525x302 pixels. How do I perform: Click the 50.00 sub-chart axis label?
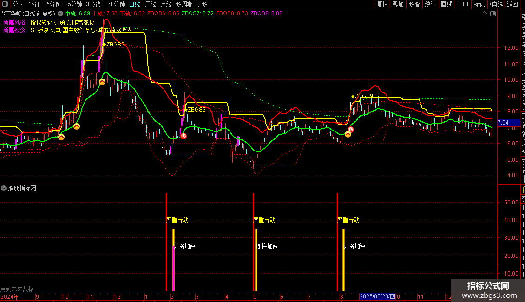pyautogui.click(x=511, y=202)
